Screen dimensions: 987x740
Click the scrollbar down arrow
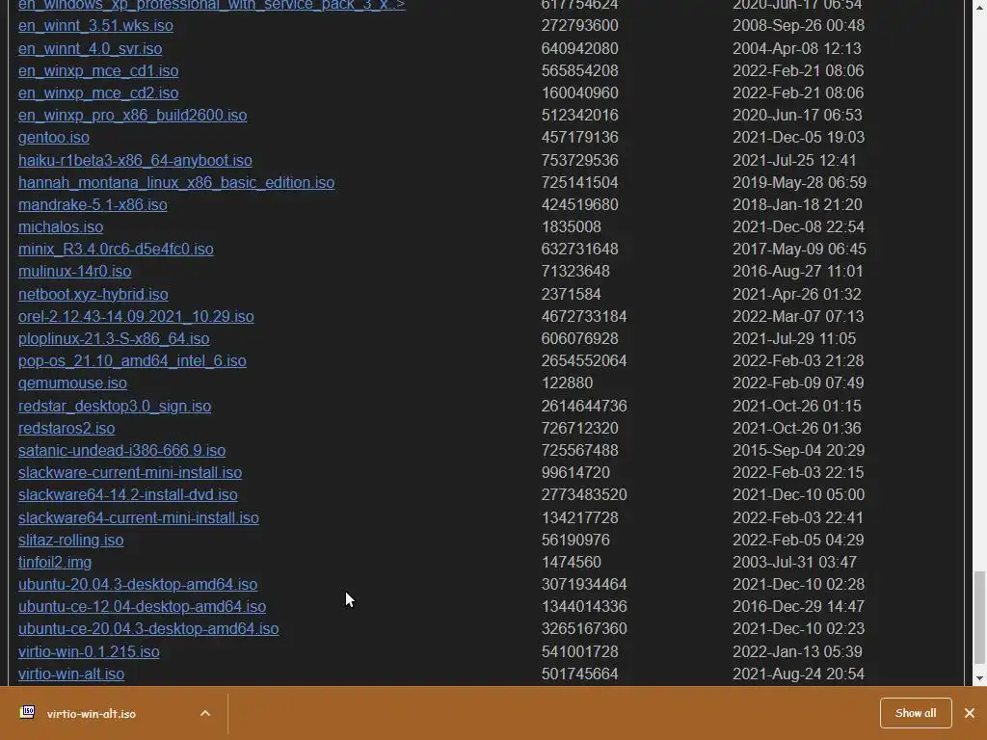979,678
